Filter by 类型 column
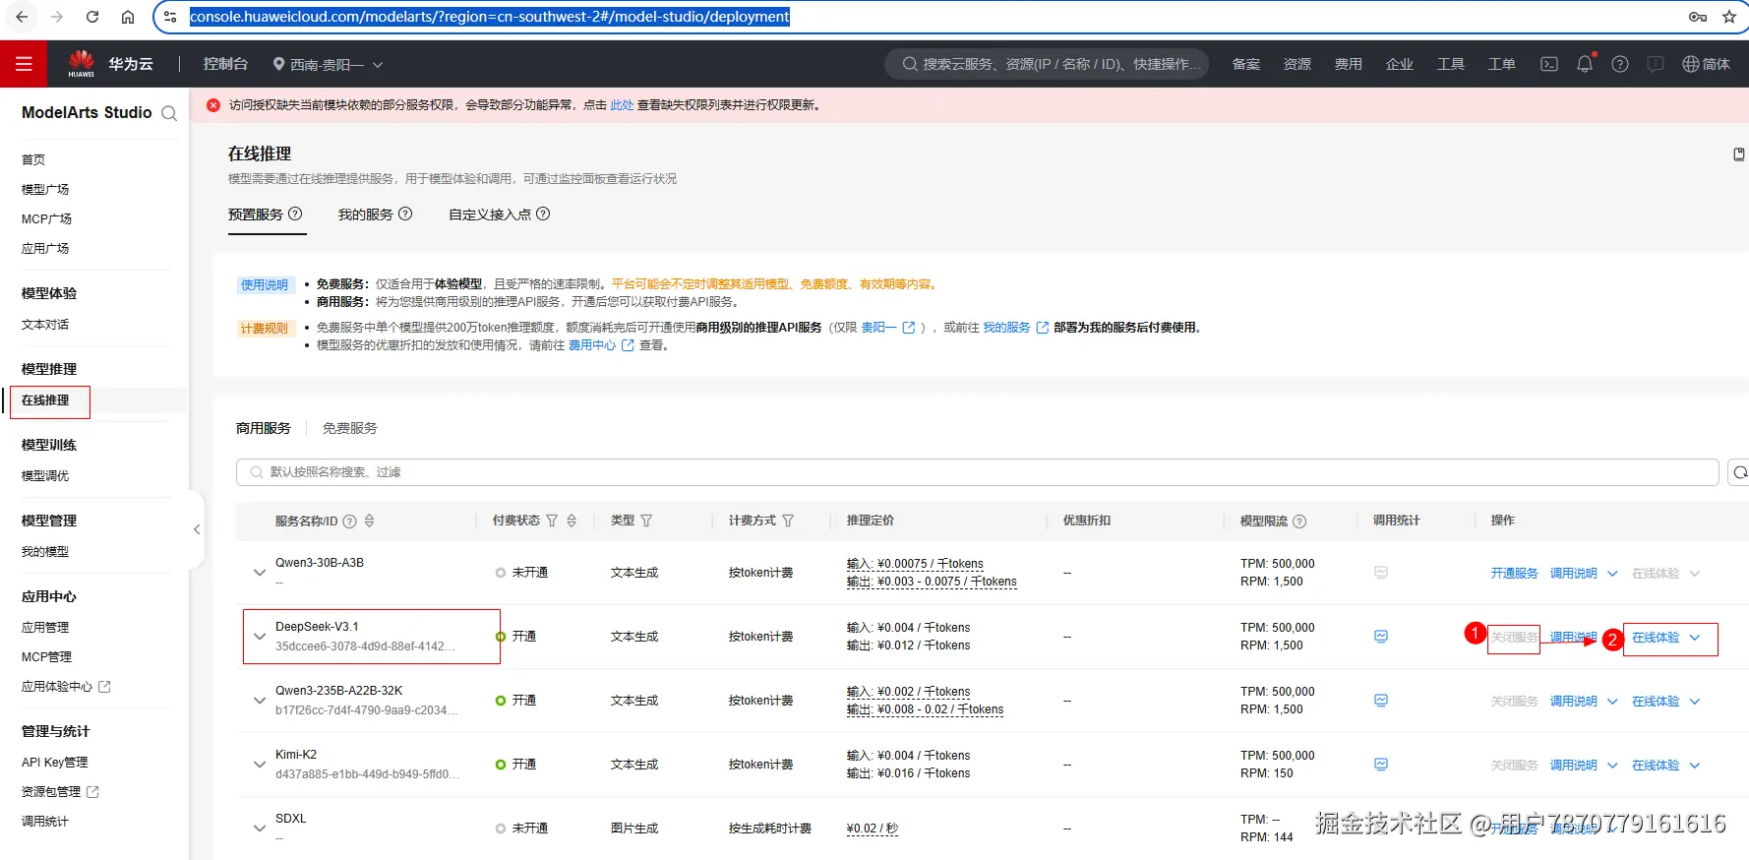1749x860 pixels. coord(646,521)
